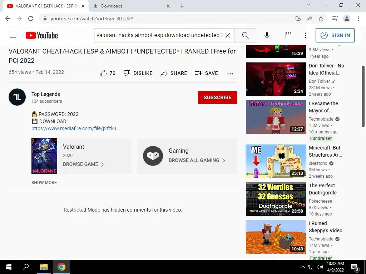Click the Gaming controller icon
The height and width of the screenshot is (274, 366).
click(153, 156)
